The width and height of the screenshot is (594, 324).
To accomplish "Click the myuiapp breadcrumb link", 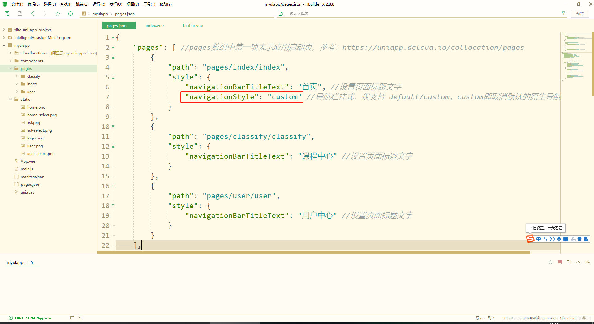I will click(100, 14).
